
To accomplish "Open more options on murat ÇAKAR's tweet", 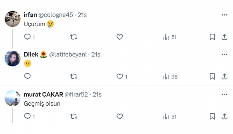I will [x=224, y=94].
